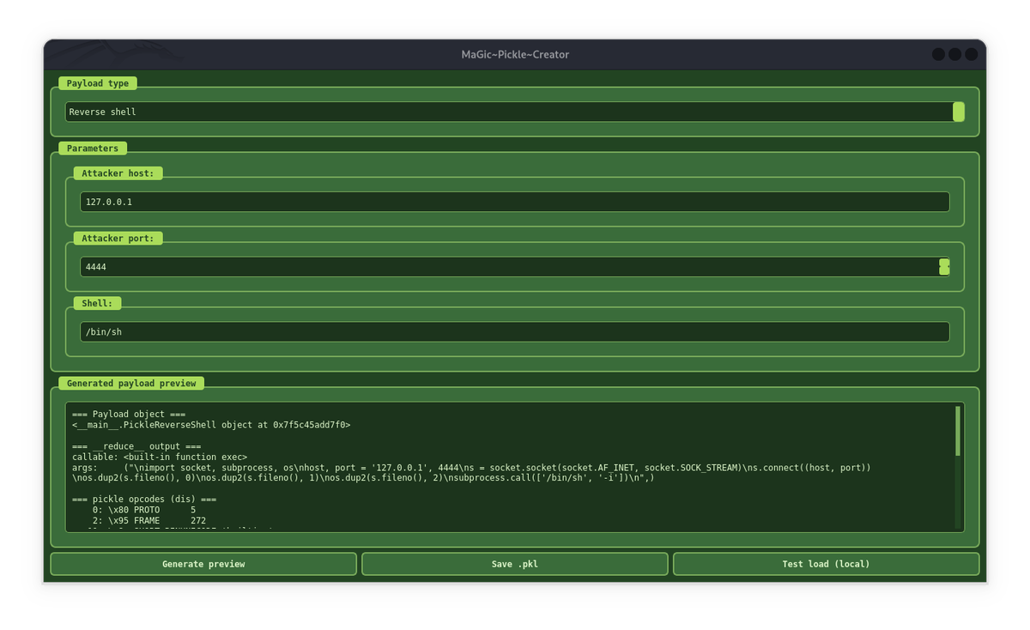Click the "Attacker port:" label

[118, 238]
